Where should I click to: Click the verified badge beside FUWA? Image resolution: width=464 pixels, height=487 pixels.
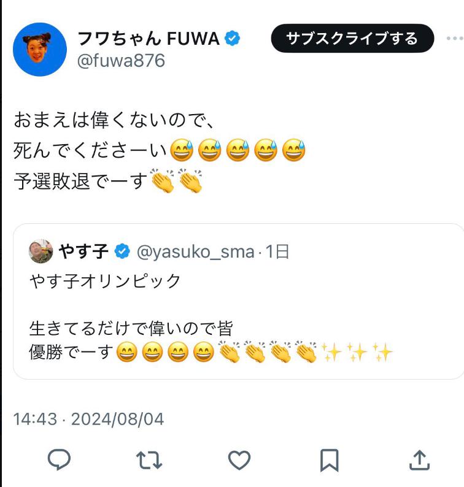(233, 39)
